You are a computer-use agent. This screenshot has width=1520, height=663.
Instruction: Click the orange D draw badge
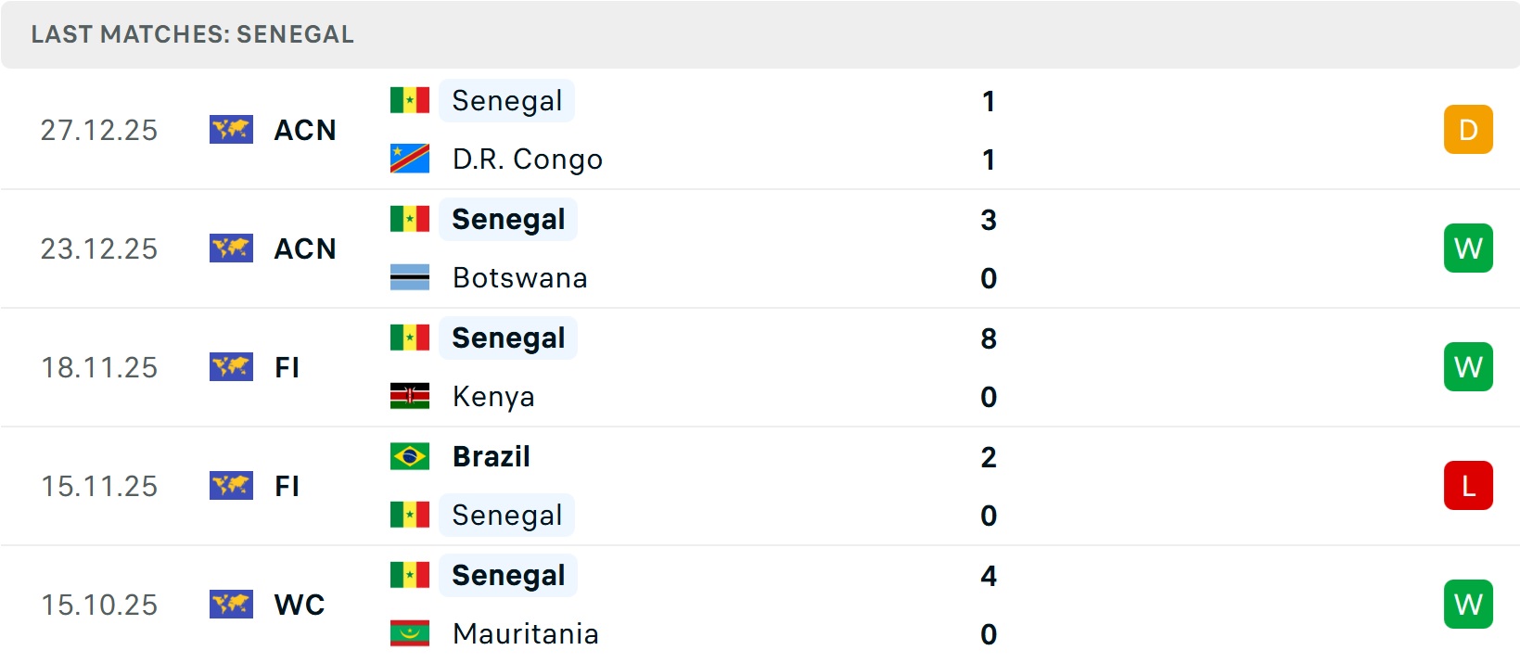point(1467,130)
